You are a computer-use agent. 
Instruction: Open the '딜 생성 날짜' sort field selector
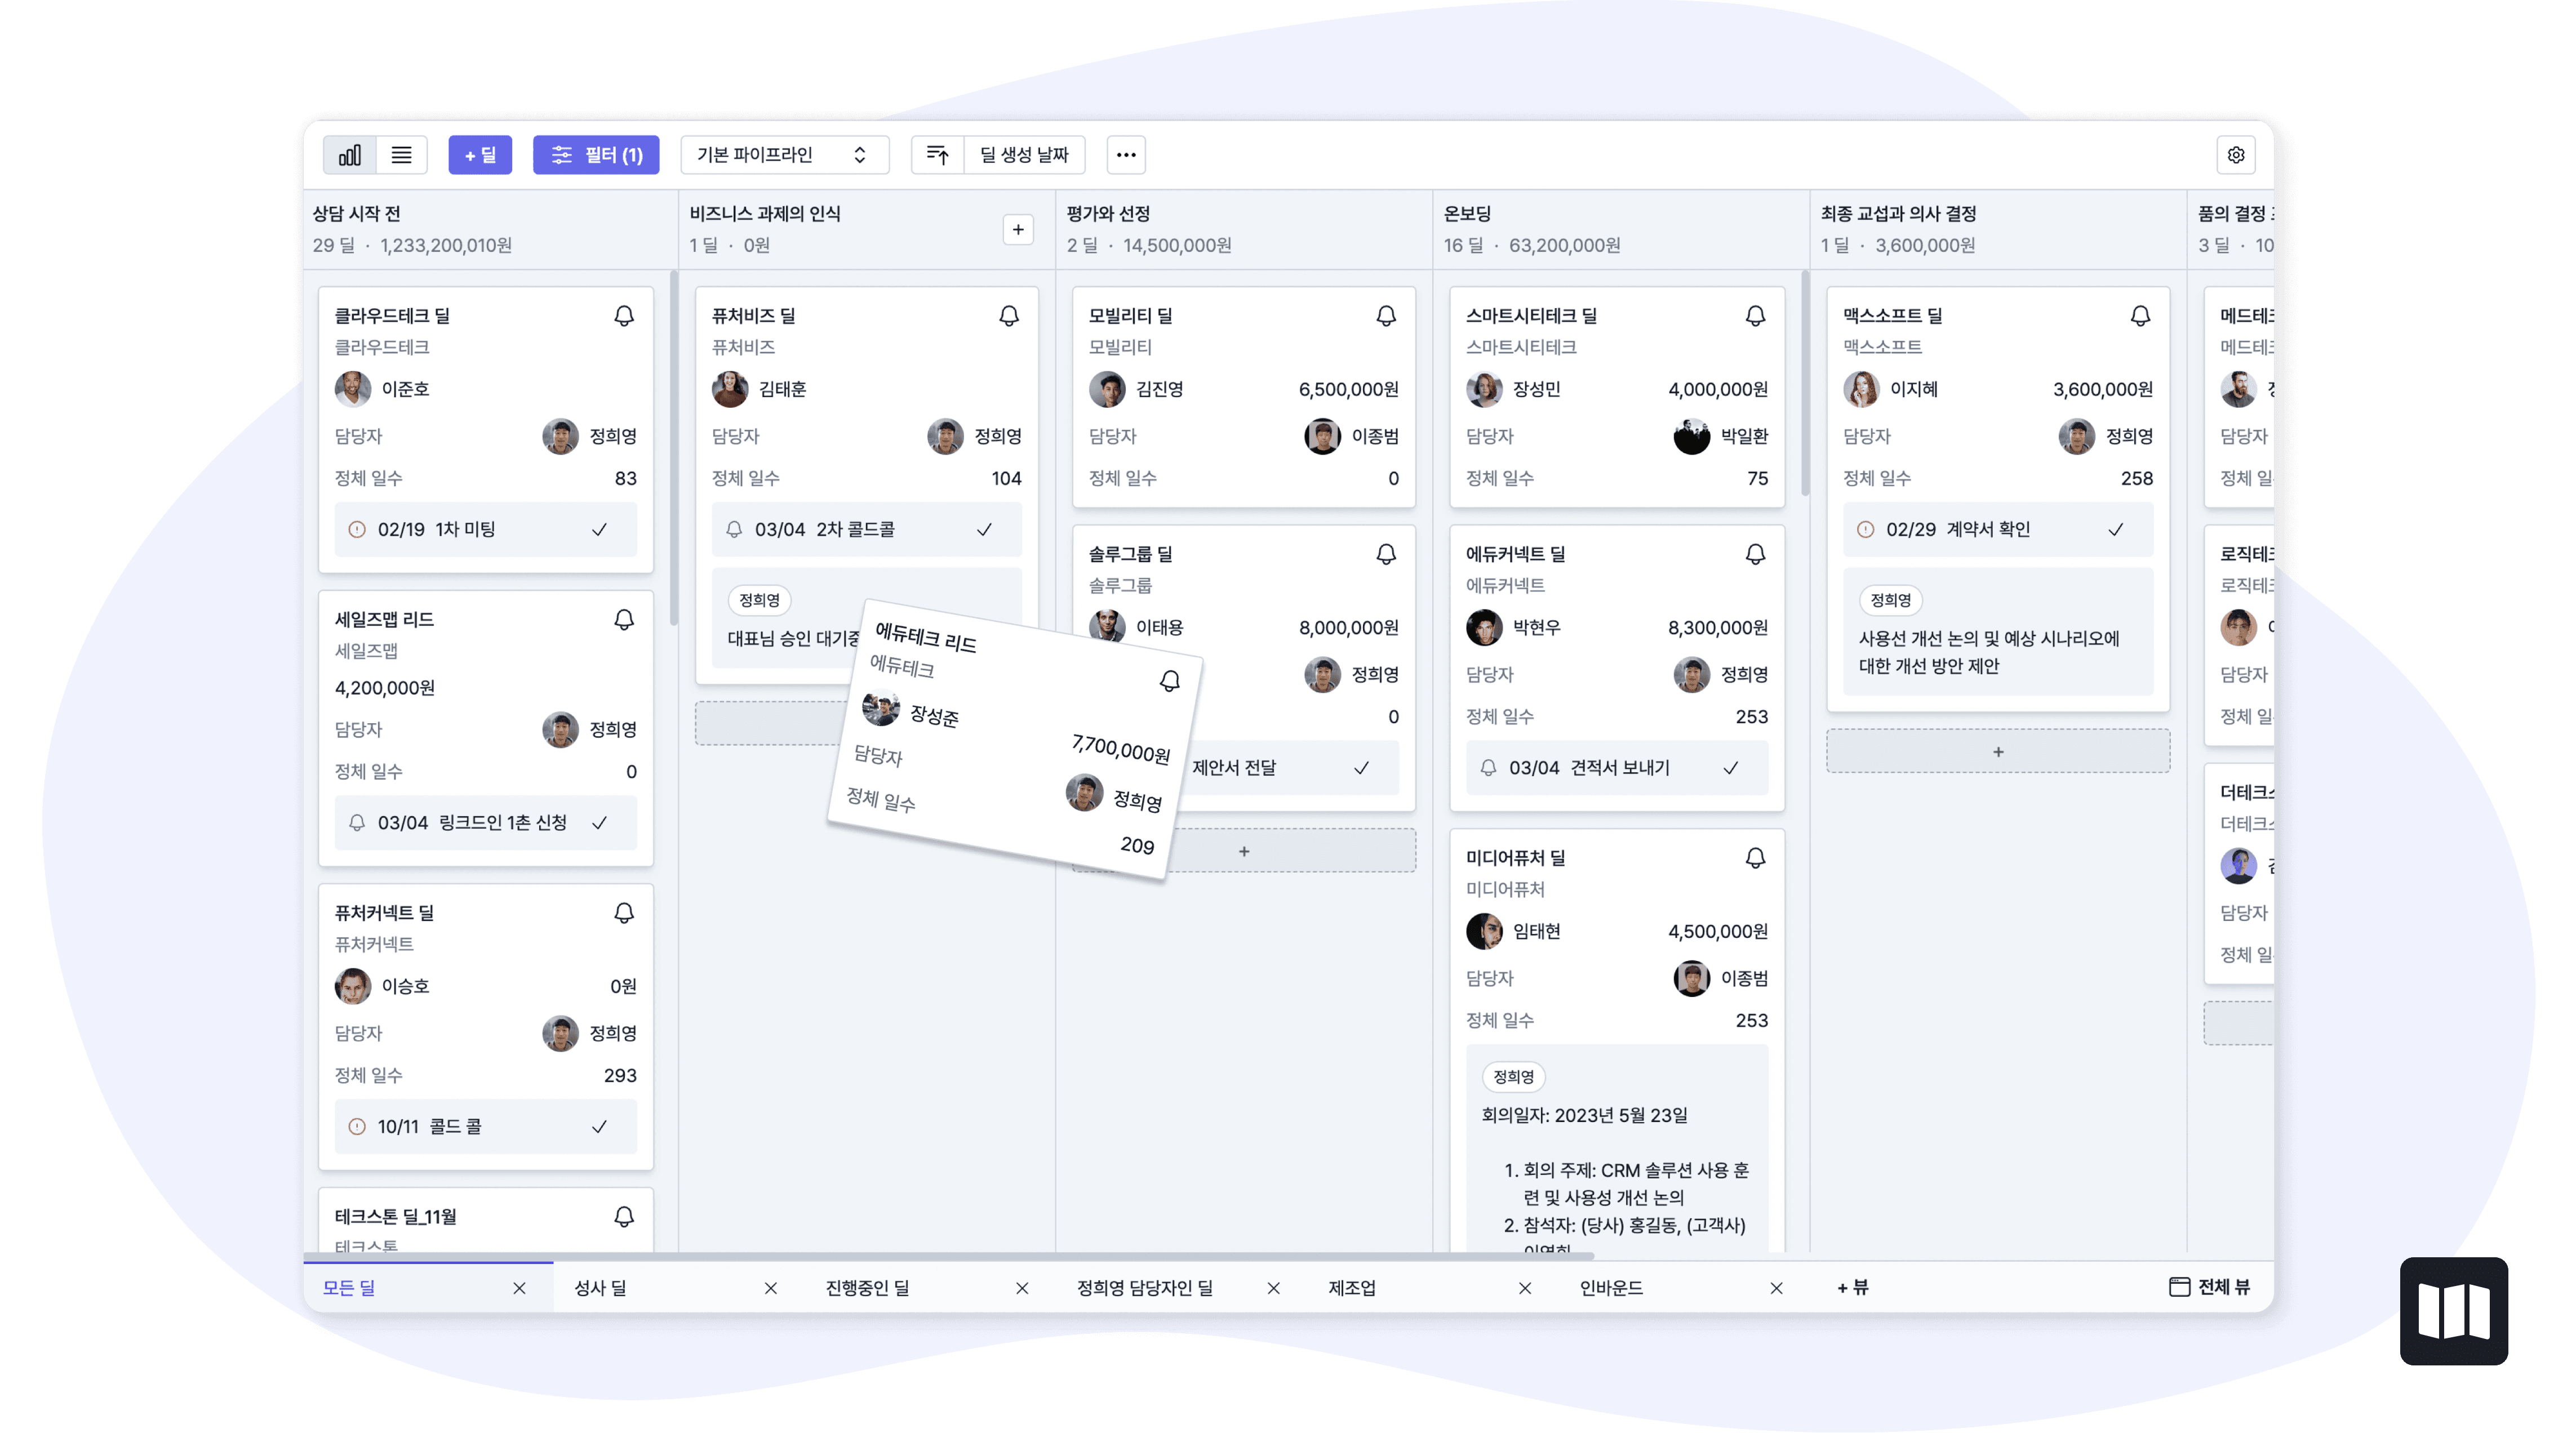point(1024,155)
